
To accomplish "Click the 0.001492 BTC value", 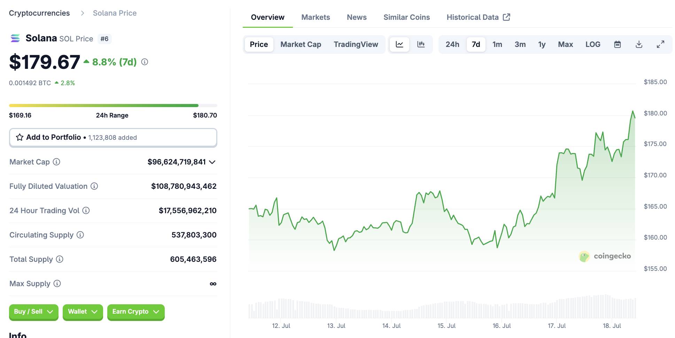I will (x=30, y=83).
